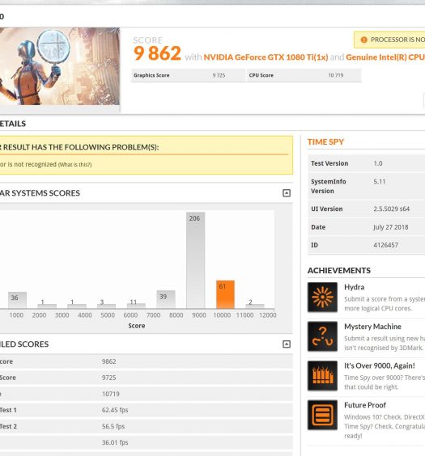Click the Graphics Score value 9 725

point(219,75)
